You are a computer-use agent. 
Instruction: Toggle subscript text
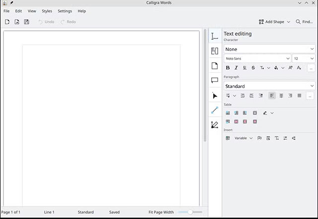point(299,68)
